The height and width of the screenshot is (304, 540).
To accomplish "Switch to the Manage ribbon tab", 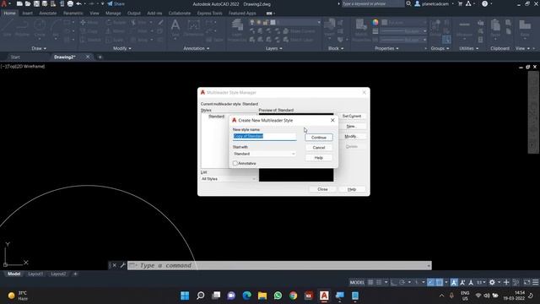I will [x=113, y=14].
